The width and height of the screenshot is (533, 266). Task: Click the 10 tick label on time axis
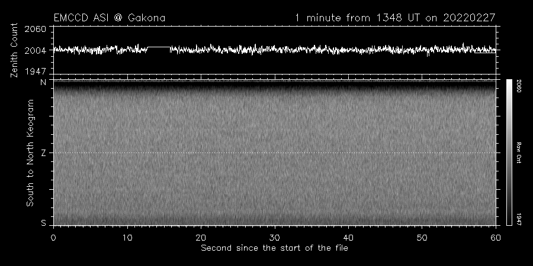pyautogui.click(x=127, y=238)
